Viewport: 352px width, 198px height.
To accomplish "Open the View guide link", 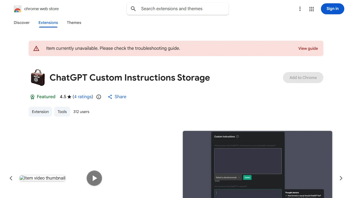I will point(308,48).
